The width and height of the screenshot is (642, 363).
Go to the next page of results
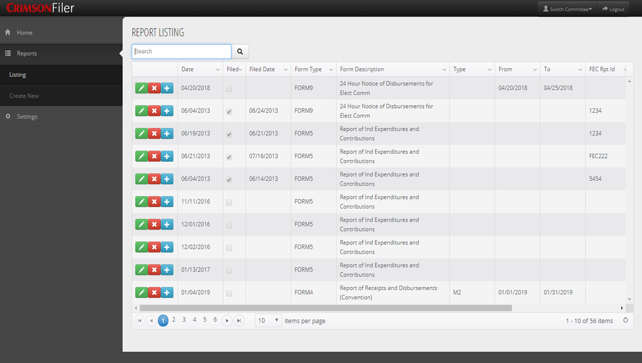[227, 320]
